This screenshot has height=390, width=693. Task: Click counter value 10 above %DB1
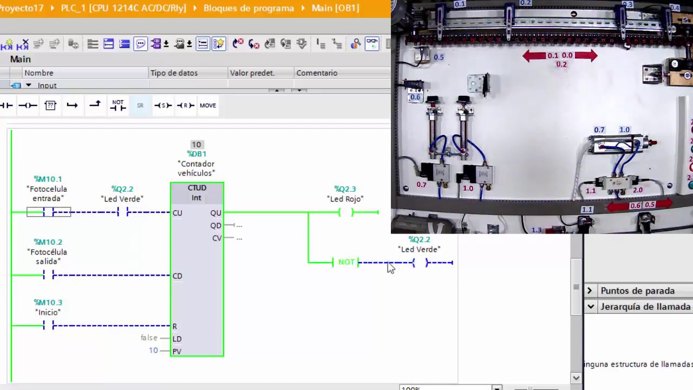(196, 145)
